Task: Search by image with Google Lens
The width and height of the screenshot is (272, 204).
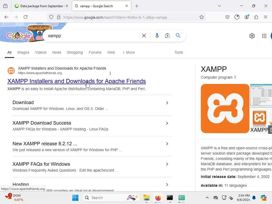Action: click(167, 36)
